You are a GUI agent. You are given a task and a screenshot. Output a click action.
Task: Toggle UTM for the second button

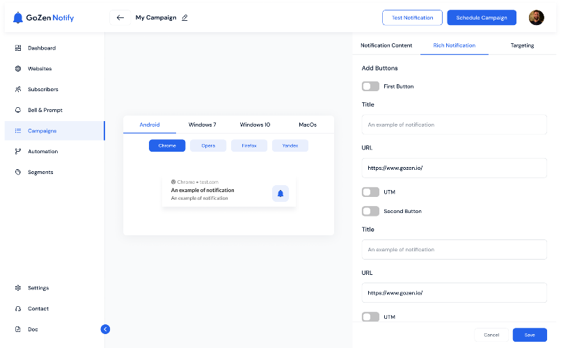tap(370, 317)
